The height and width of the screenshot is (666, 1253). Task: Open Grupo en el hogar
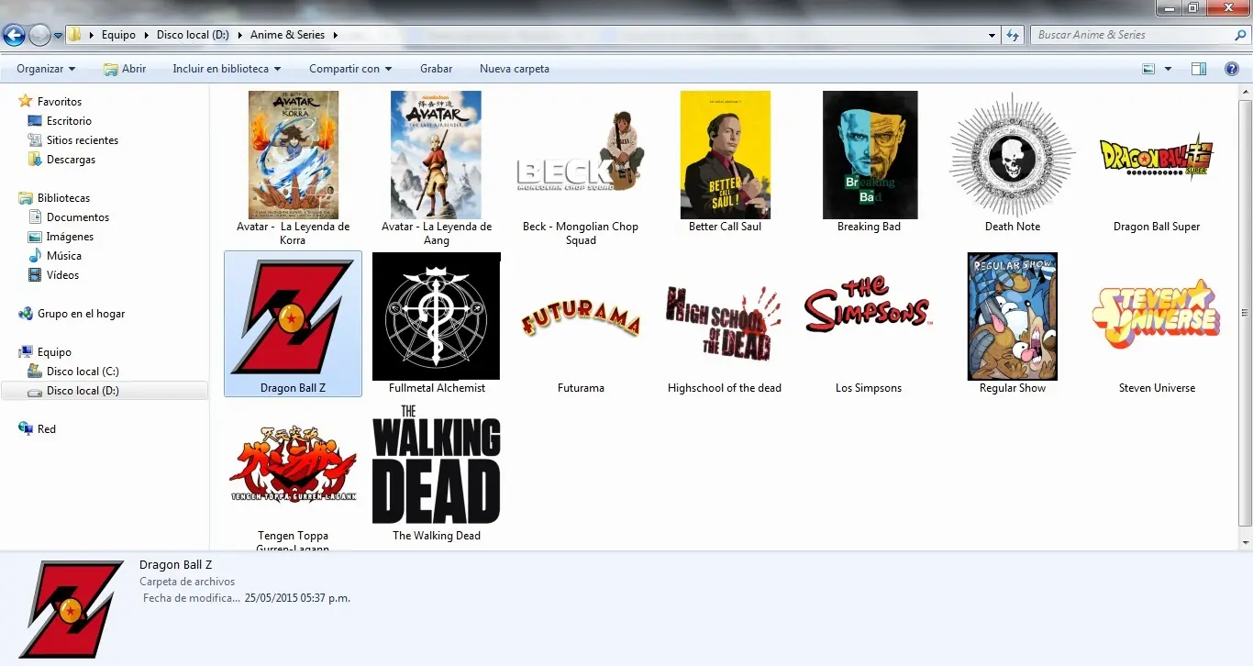pyautogui.click(x=81, y=314)
